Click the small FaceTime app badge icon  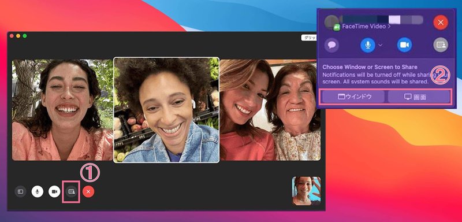337,27
